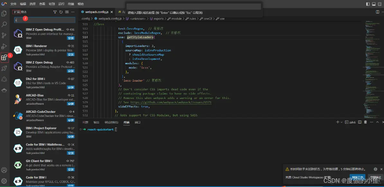Clear extension search results icon

click(67, 12)
